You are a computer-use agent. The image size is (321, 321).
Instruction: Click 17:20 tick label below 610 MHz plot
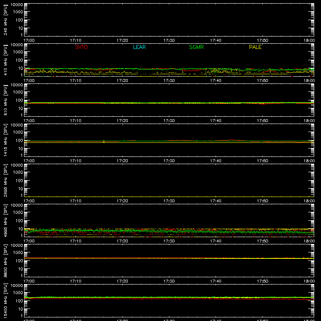122,121
